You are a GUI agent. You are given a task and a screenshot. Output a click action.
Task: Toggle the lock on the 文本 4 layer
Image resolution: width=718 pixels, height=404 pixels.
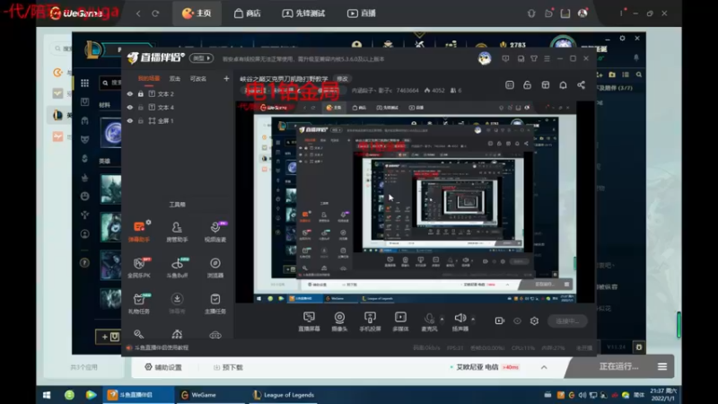pyautogui.click(x=141, y=108)
